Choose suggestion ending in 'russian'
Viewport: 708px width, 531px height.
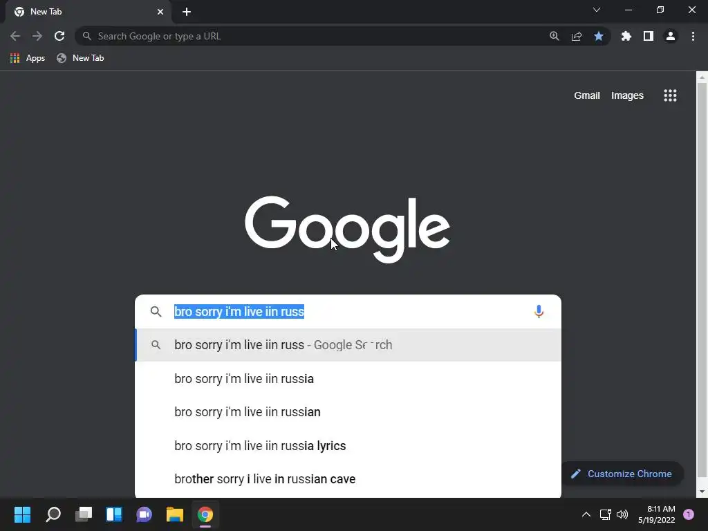pyautogui.click(x=348, y=412)
